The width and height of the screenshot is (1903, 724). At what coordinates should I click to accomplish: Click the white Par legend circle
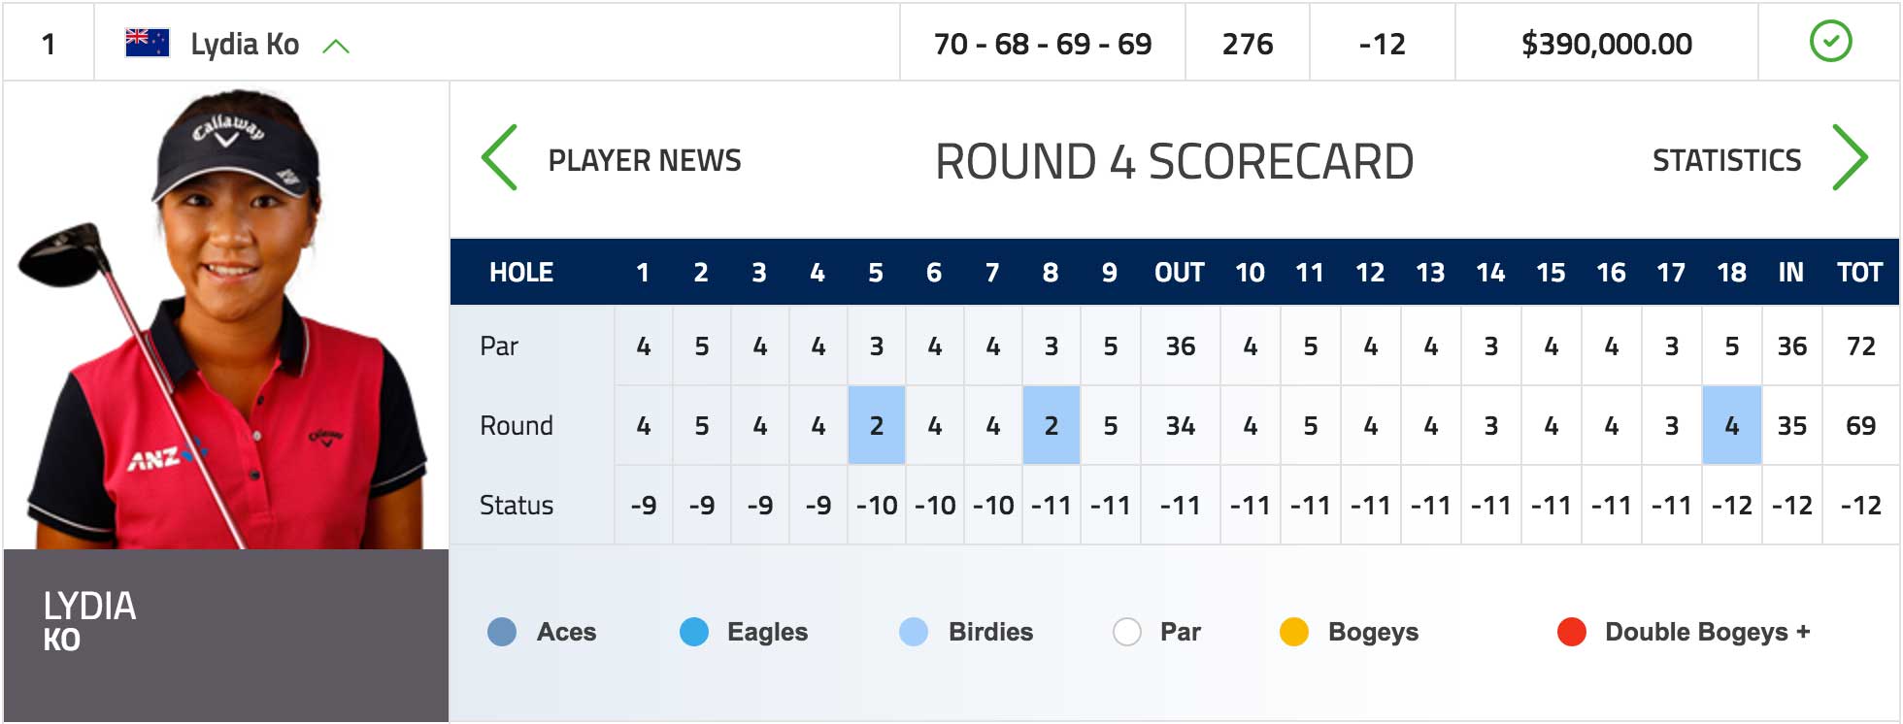click(1127, 632)
